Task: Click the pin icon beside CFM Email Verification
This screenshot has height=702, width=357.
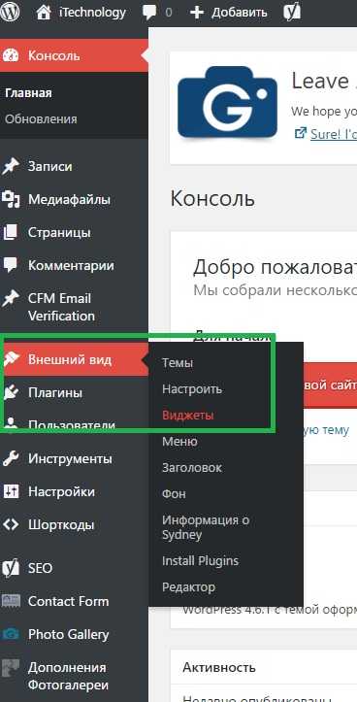Action: click(x=11, y=298)
